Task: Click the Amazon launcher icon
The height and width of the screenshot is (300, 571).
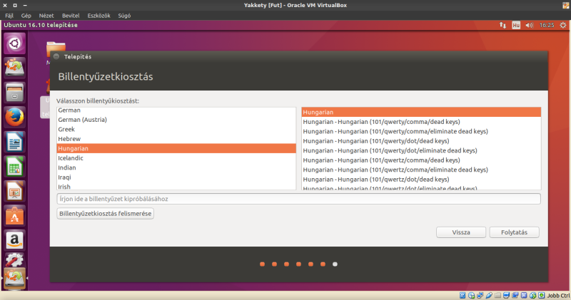Action: pos(15,240)
